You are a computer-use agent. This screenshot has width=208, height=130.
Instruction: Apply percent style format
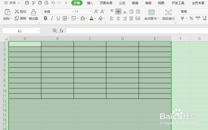[x=191, y=18]
